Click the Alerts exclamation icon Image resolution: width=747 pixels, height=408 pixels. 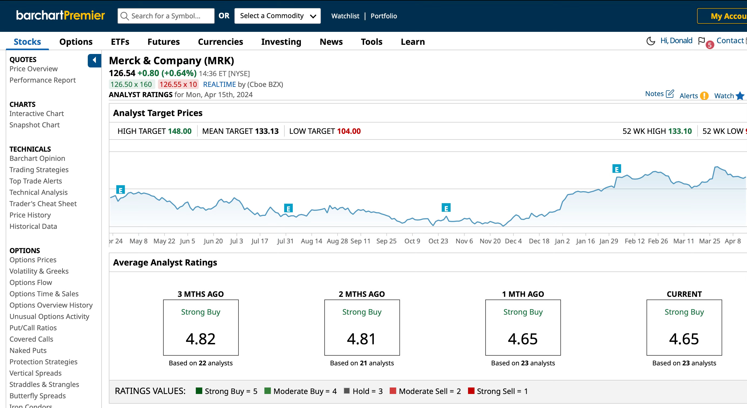[704, 96]
